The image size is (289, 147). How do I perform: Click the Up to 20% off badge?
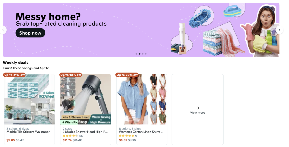pyautogui.click(x=127, y=75)
